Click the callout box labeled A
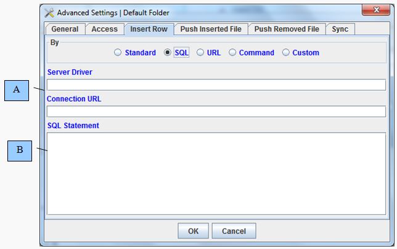Image resolution: width=397 pixels, height=249 pixels. (17, 91)
